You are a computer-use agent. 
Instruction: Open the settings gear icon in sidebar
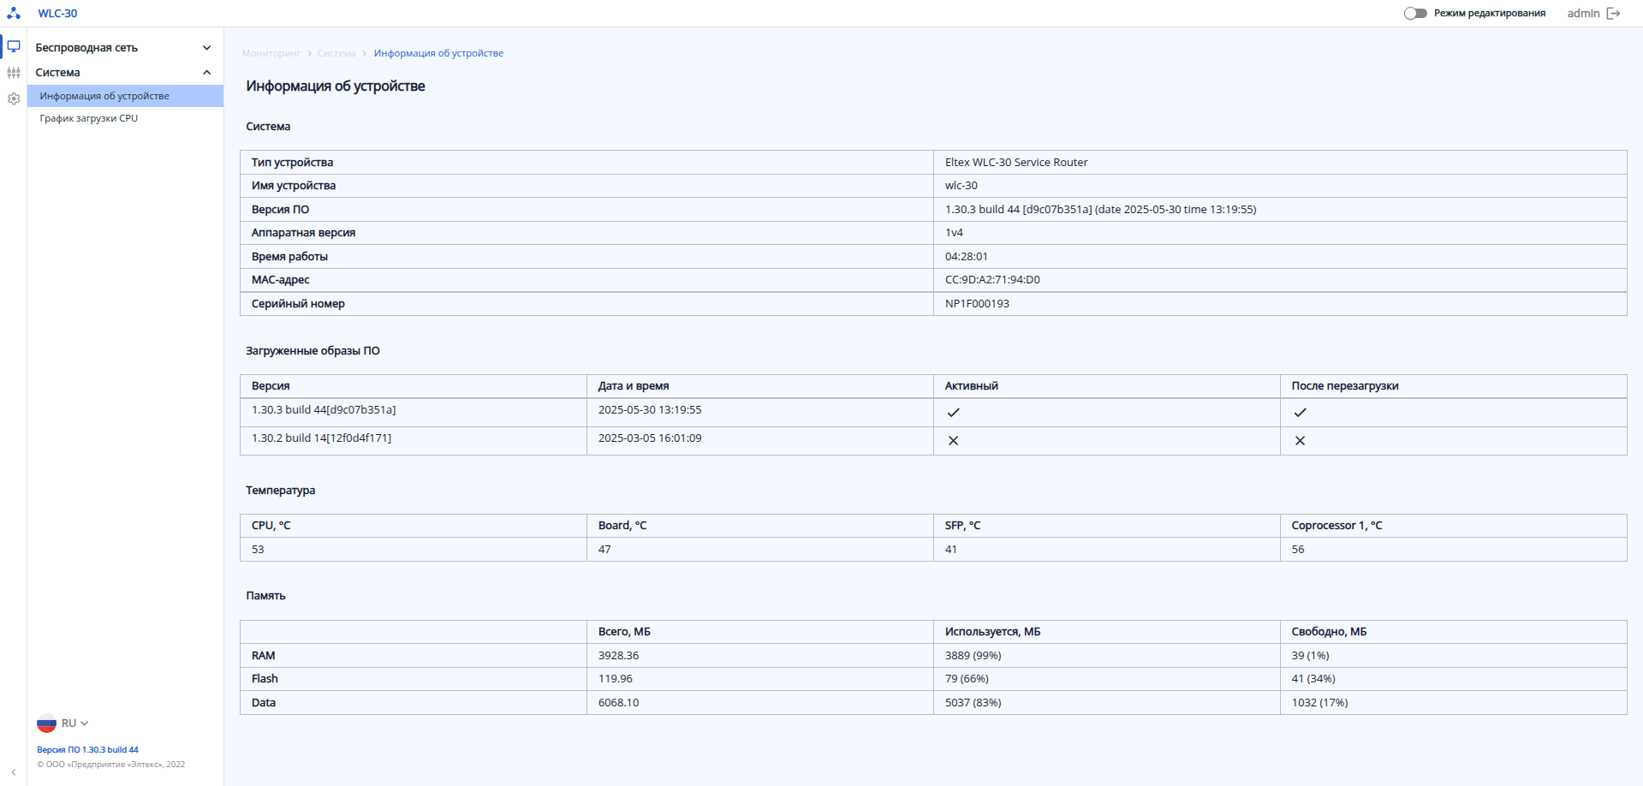click(x=14, y=98)
